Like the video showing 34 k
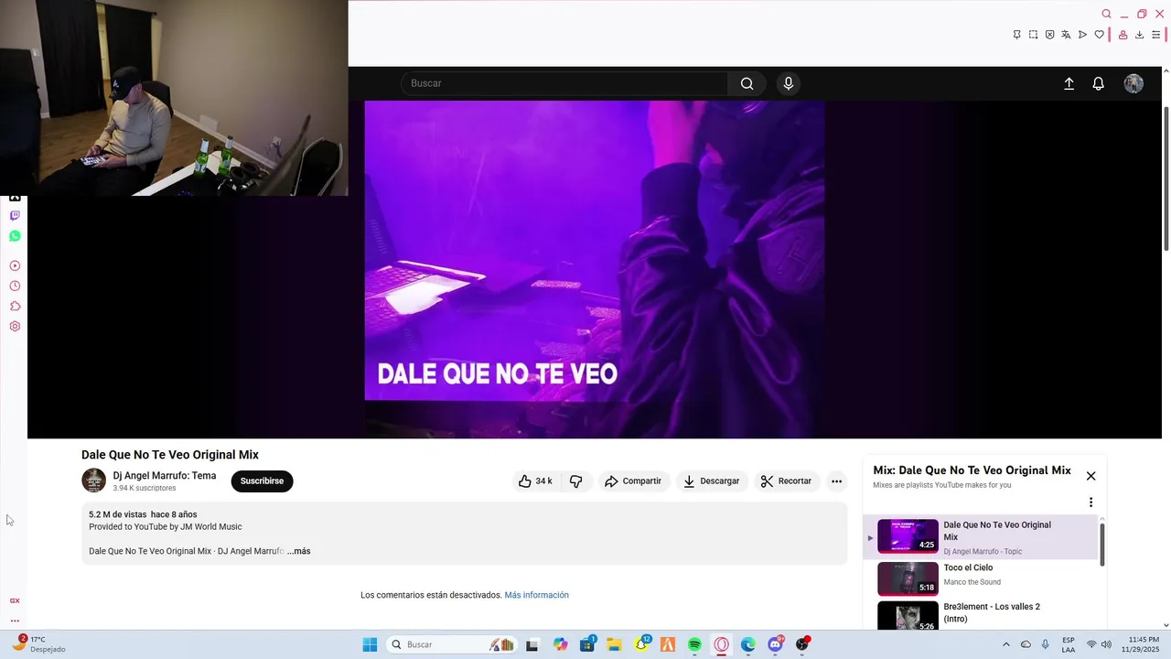 [535, 481]
